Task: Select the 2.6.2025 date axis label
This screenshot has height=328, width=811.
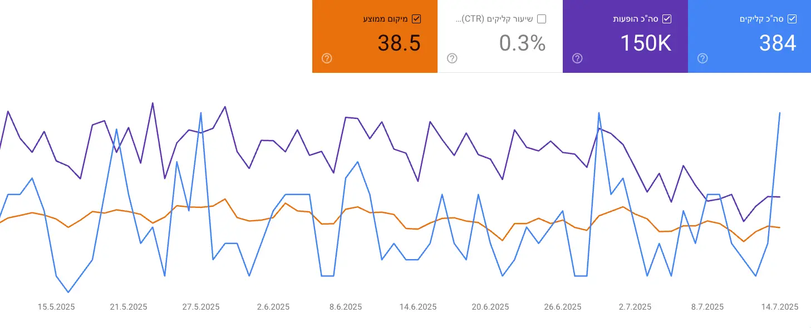Action: click(x=273, y=307)
